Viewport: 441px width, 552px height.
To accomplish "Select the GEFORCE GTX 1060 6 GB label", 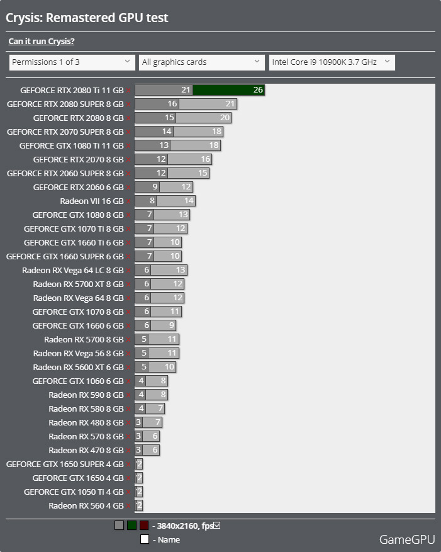I will (x=78, y=381).
